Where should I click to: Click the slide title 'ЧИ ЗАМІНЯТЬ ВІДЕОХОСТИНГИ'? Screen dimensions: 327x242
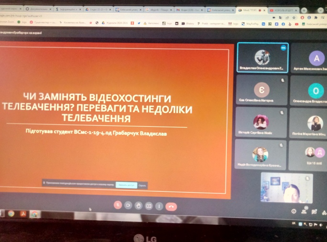coord(97,97)
